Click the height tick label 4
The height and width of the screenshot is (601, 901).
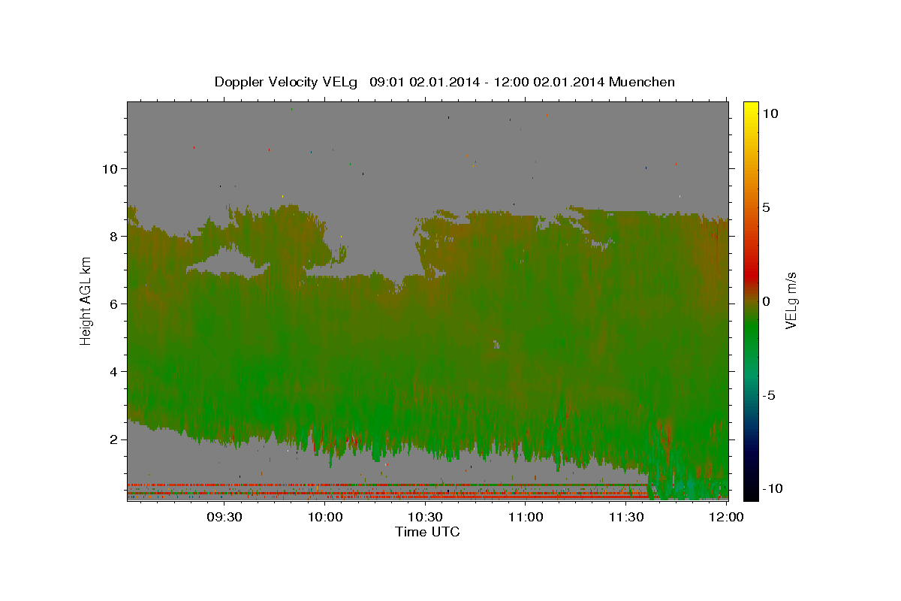[113, 371]
